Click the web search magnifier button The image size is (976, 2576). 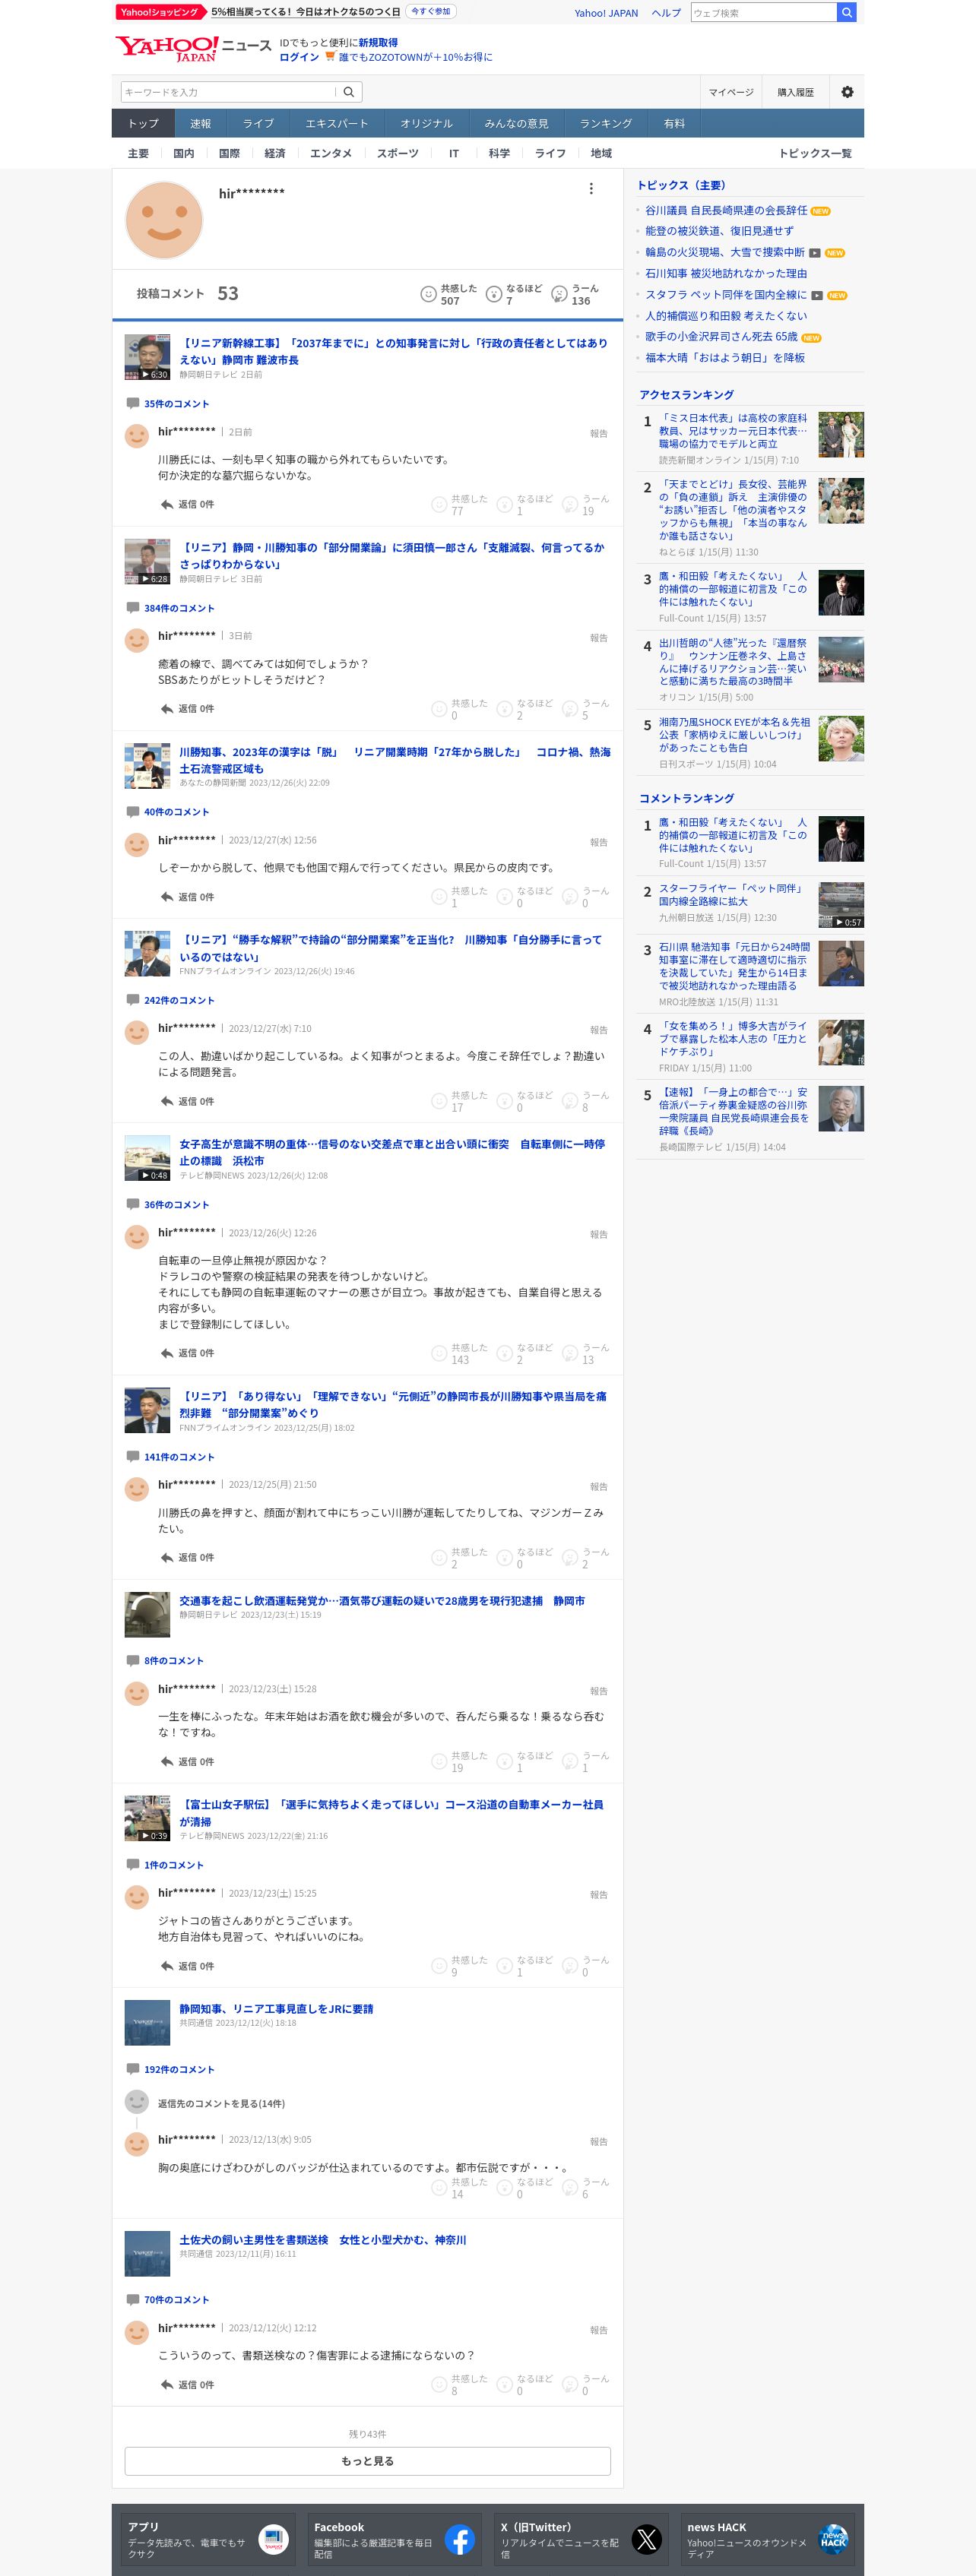pos(846,12)
